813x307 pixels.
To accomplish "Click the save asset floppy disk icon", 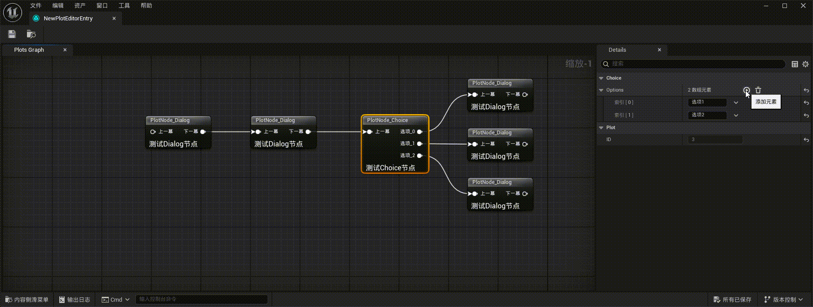I will pos(12,34).
